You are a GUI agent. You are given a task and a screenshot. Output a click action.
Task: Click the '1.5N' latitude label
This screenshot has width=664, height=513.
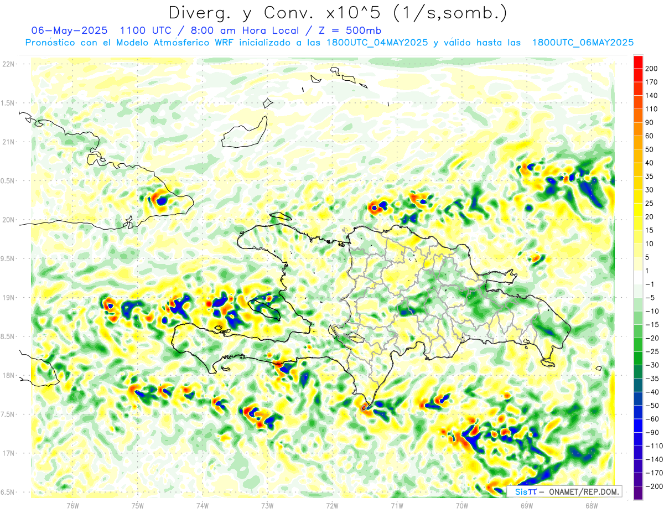(x=8, y=103)
